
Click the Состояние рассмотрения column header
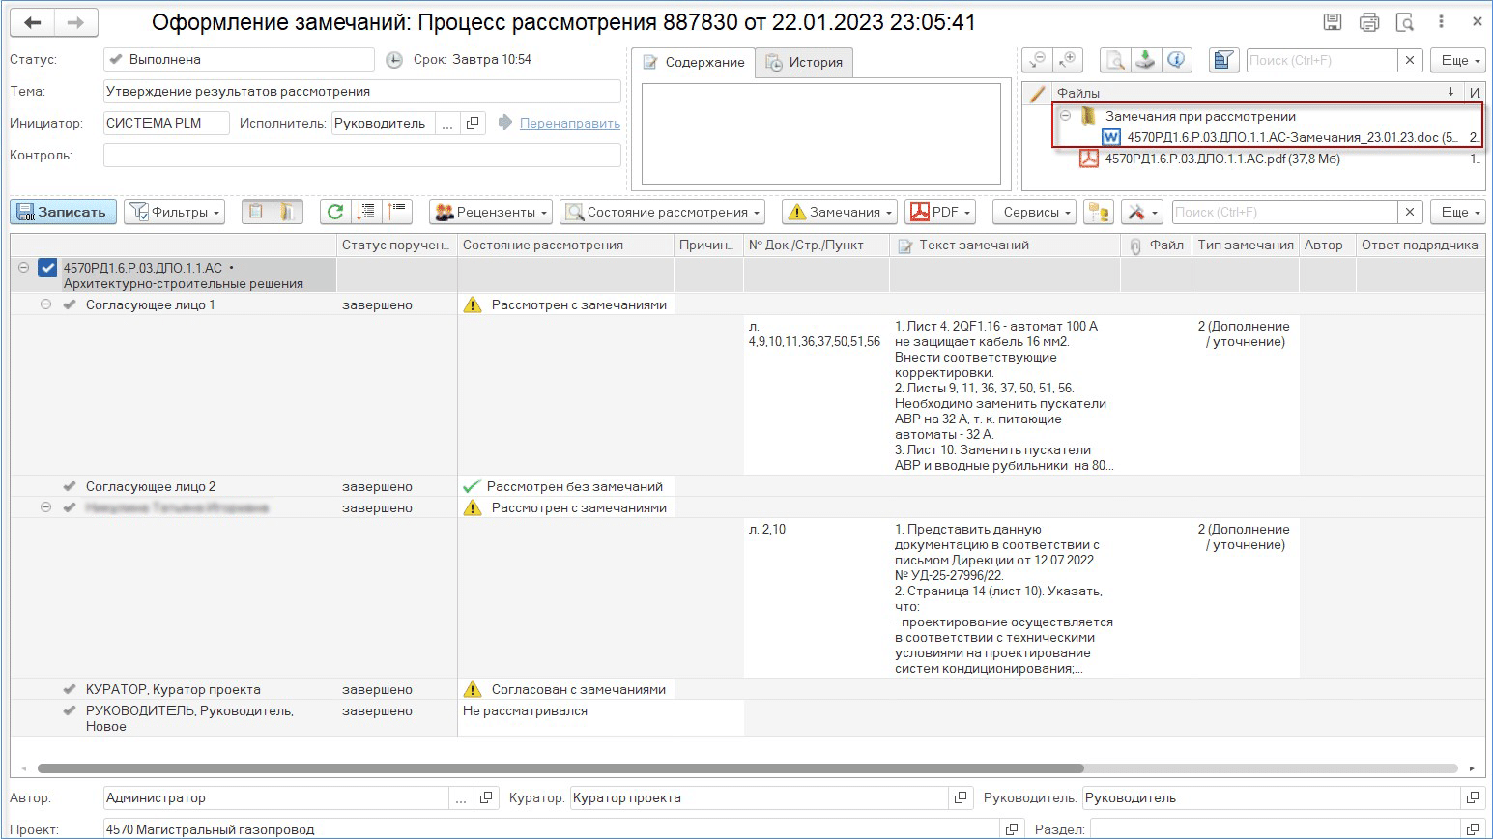(565, 246)
